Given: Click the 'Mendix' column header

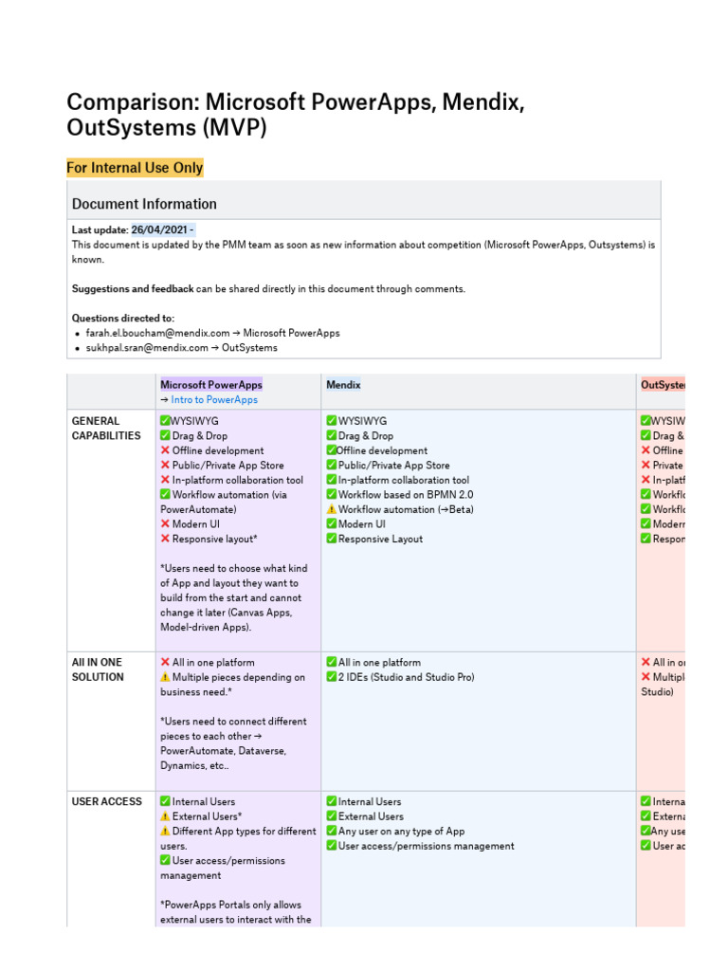Looking at the screenshot, I should point(343,385).
